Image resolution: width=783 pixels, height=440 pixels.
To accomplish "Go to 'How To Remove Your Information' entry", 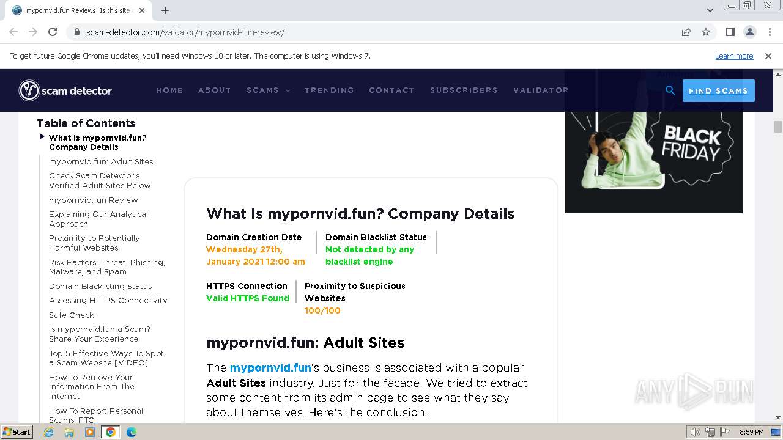I will click(92, 387).
